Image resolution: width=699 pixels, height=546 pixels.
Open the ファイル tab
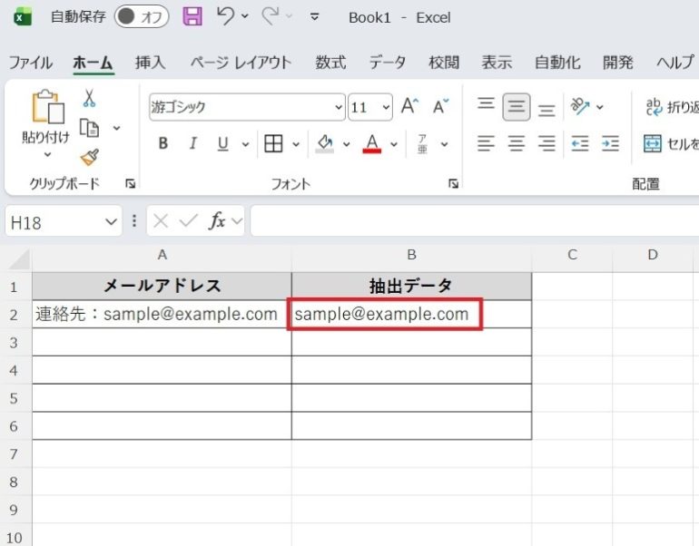[31, 63]
